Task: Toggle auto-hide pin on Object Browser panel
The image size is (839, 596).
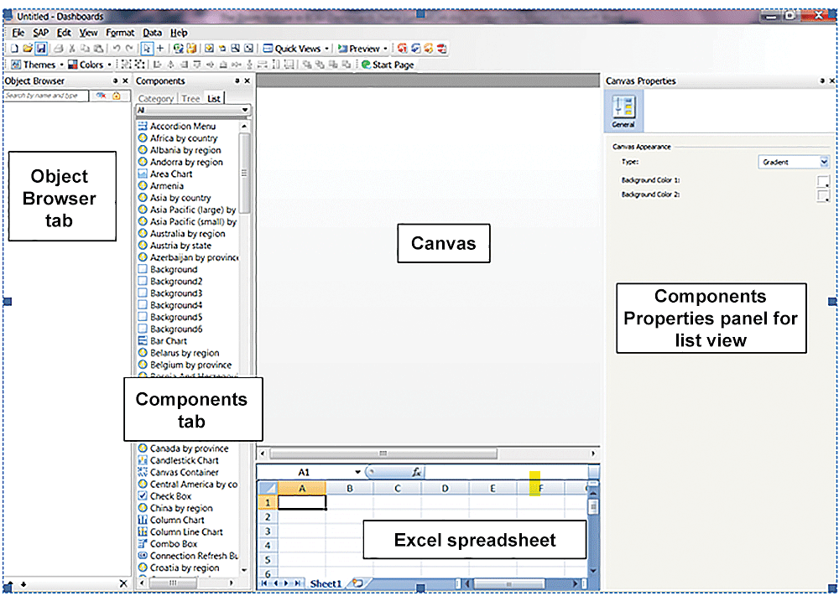Action: 115,81
